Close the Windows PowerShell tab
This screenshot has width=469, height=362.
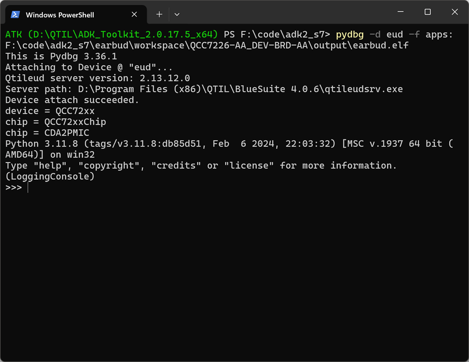[134, 14]
